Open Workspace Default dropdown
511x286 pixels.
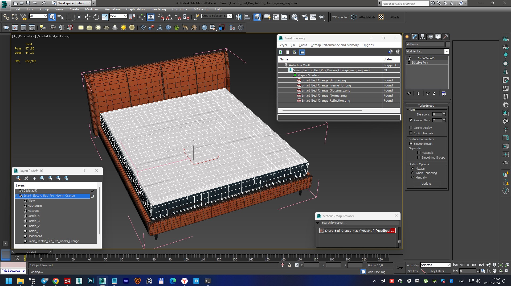point(74,3)
